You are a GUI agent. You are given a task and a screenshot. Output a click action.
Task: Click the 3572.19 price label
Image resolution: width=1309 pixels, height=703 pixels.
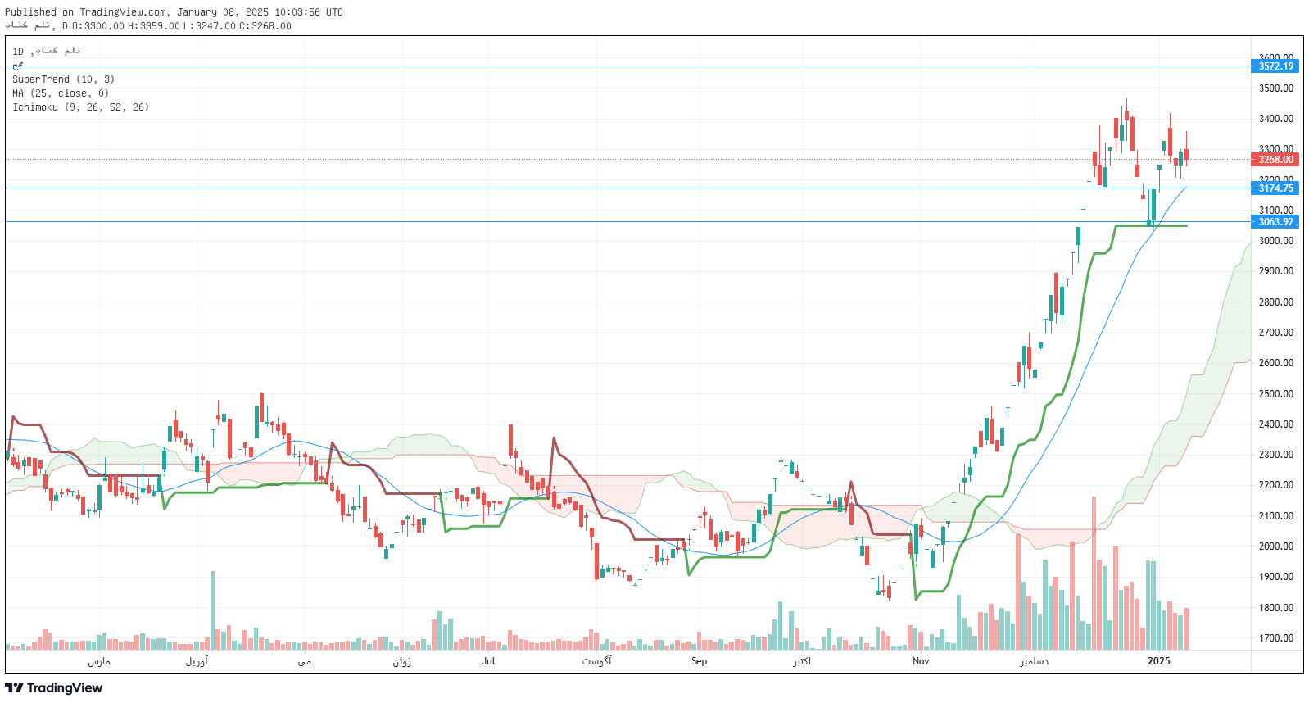coord(1275,66)
